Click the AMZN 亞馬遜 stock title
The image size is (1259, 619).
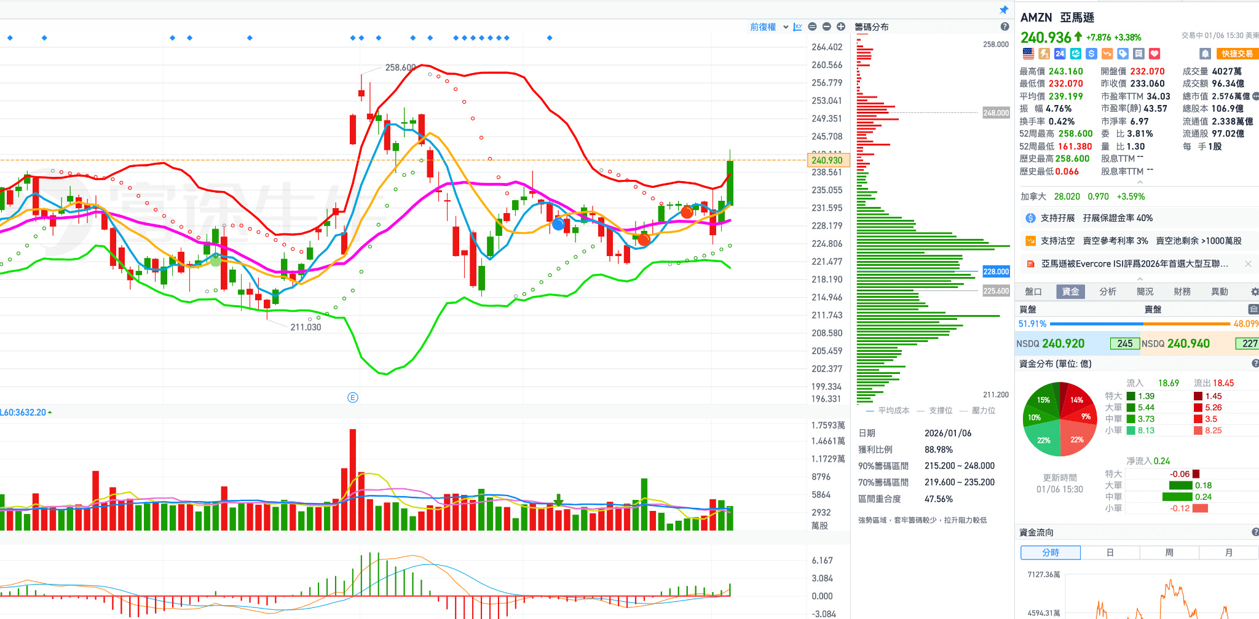(1057, 18)
